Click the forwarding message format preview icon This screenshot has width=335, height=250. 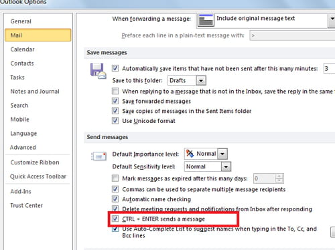coord(206,20)
